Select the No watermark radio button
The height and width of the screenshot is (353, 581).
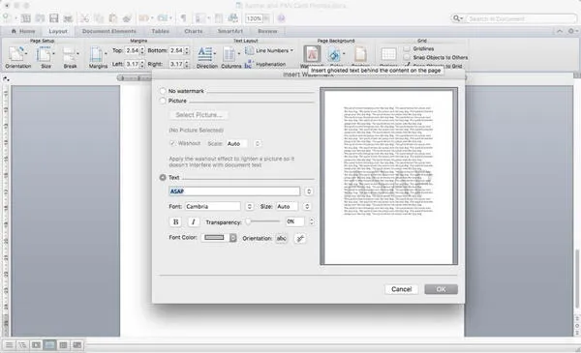point(163,91)
